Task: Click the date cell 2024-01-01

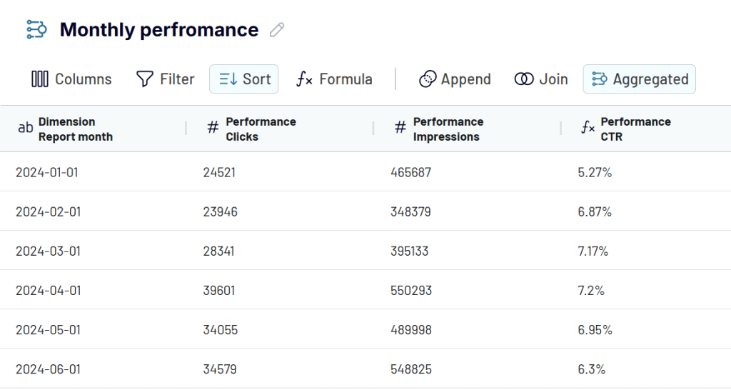Action: pyautogui.click(x=46, y=173)
